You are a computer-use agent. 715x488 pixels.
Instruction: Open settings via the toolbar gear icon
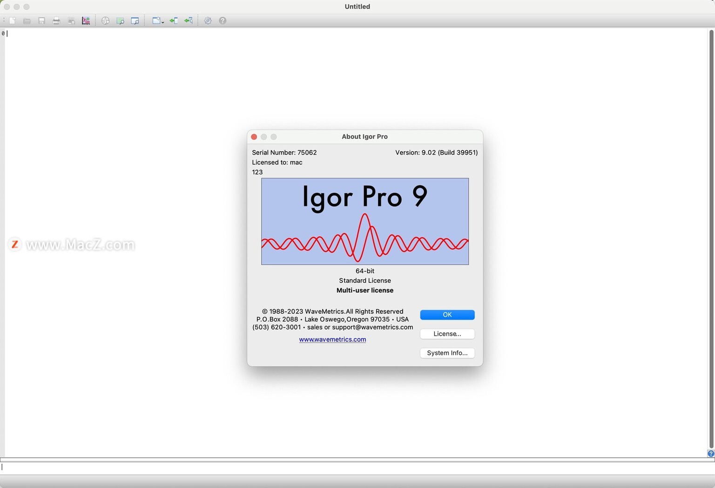click(208, 21)
